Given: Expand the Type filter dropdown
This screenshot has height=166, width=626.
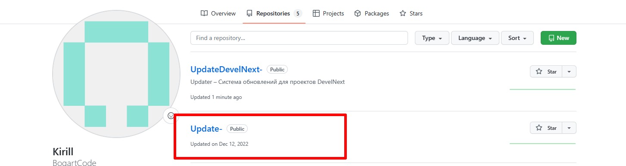Looking at the screenshot, I should click(x=432, y=38).
